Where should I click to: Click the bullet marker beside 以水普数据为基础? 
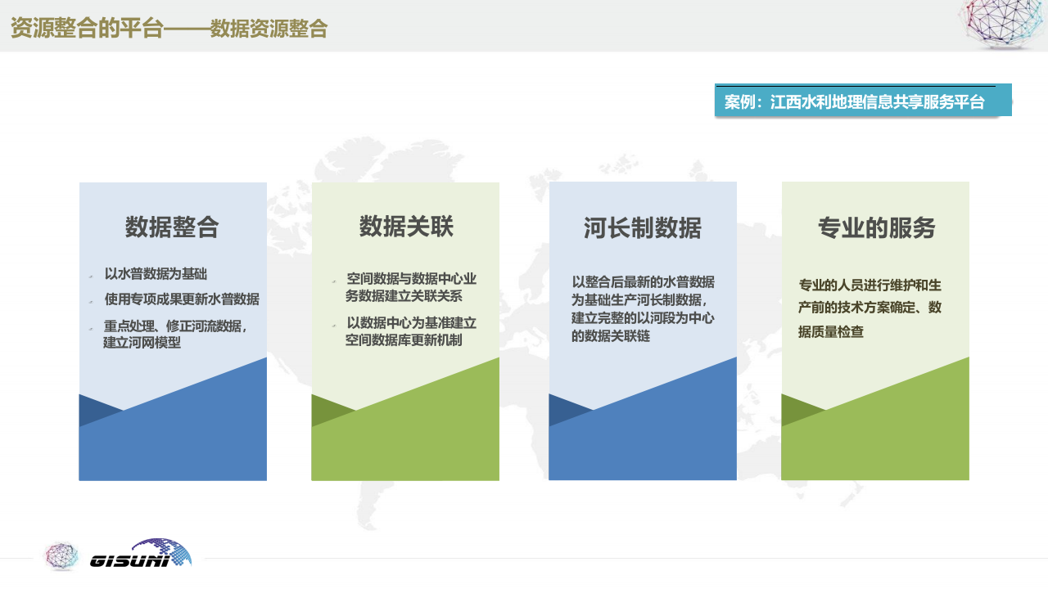[91, 277]
